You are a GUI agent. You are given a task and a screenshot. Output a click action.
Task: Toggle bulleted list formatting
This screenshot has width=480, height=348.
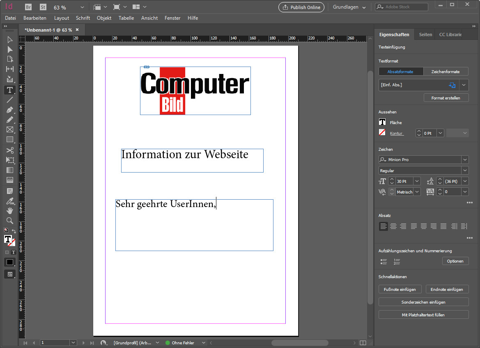pos(384,261)
